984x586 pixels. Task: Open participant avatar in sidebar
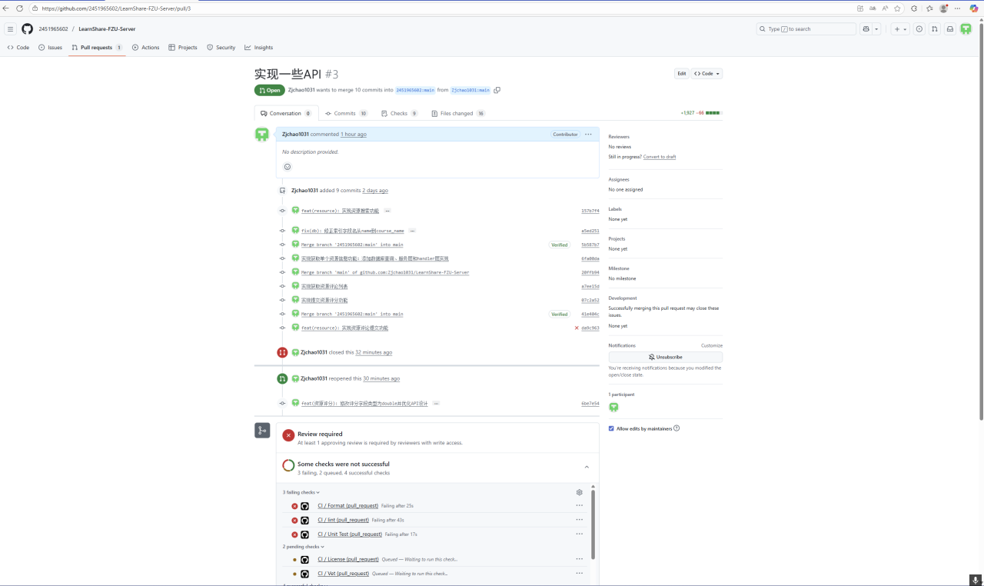pos(613,407)
